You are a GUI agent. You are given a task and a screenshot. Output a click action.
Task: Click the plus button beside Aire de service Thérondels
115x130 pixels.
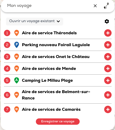(x=108, y=33)
